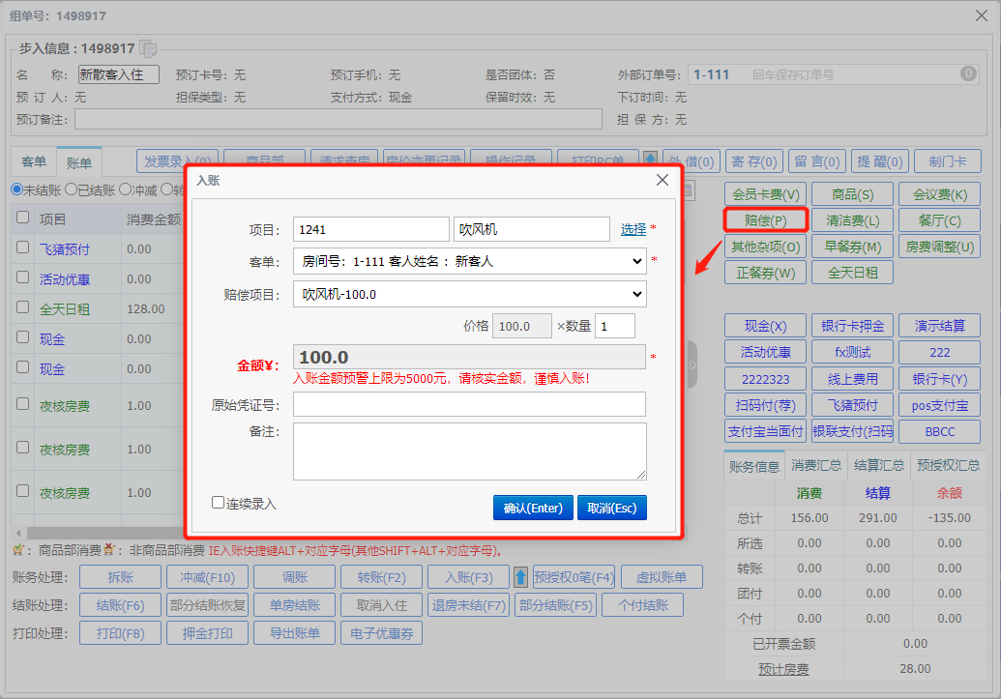This screenshot has height=699, width=1001.
Task: Click the 外部订单号 input field
Action: tap(833, 74)
